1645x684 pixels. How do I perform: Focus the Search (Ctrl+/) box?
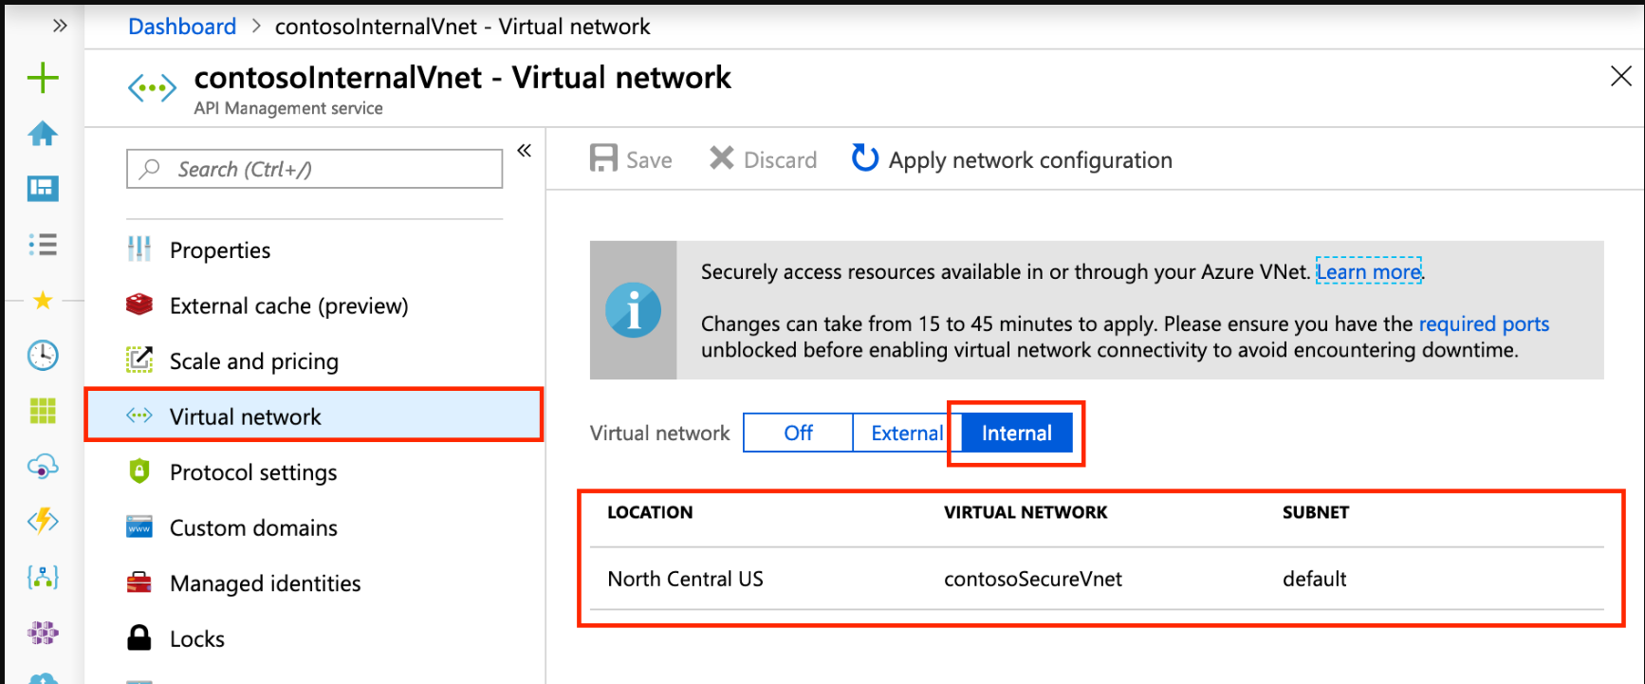coord(314,169)
